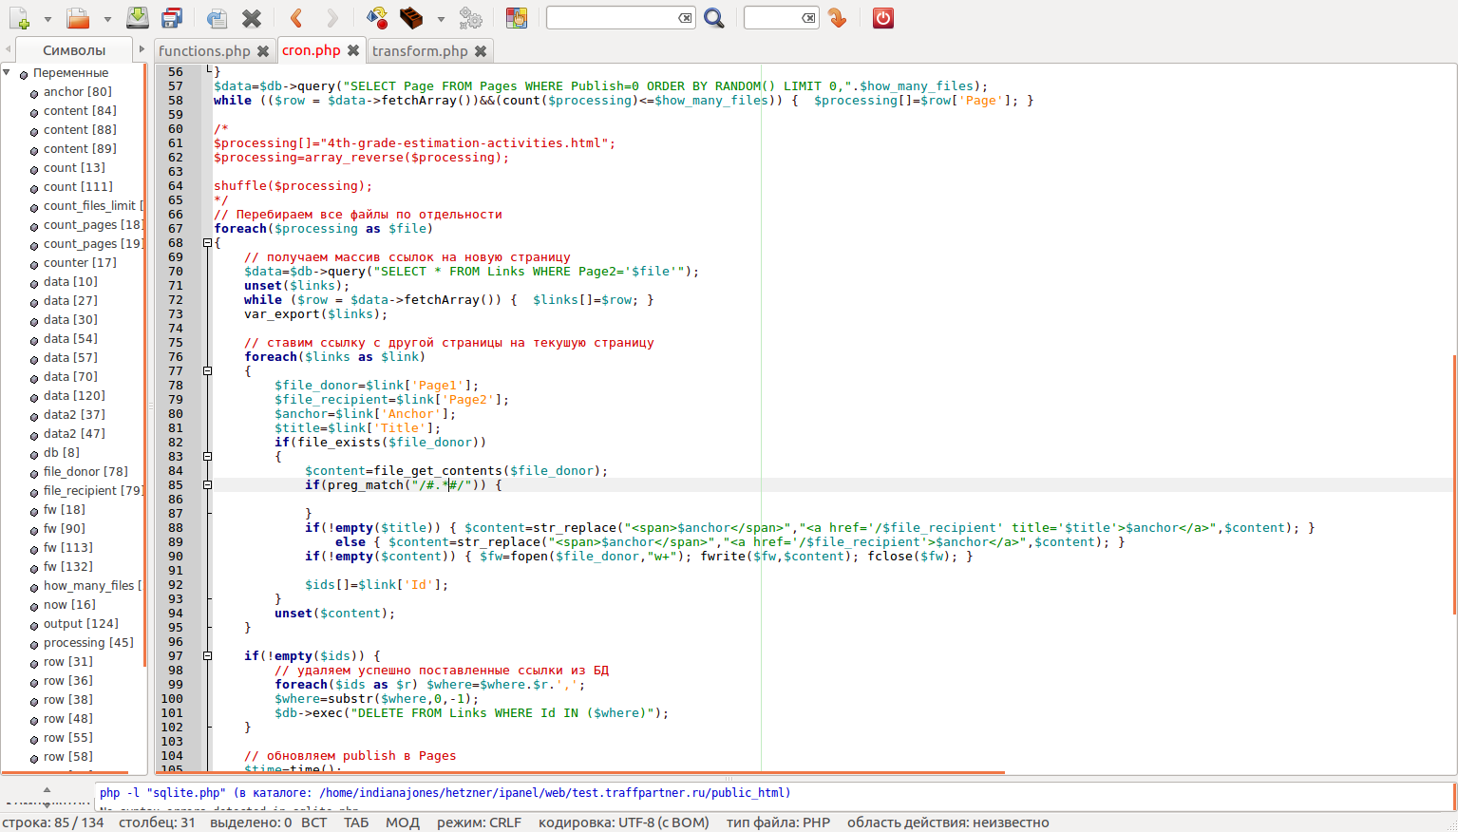Show the next sidebar tab using the right arrow

pos(142,49)
